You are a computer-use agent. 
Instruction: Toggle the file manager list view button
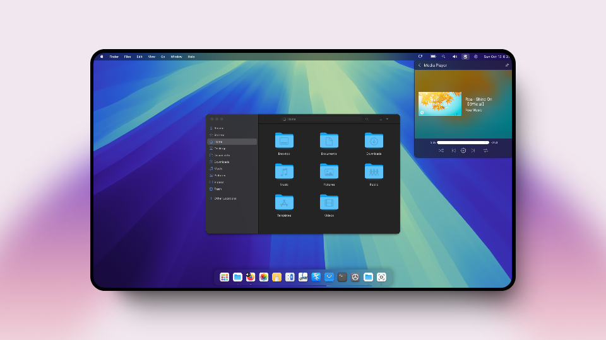click(381, 120)
